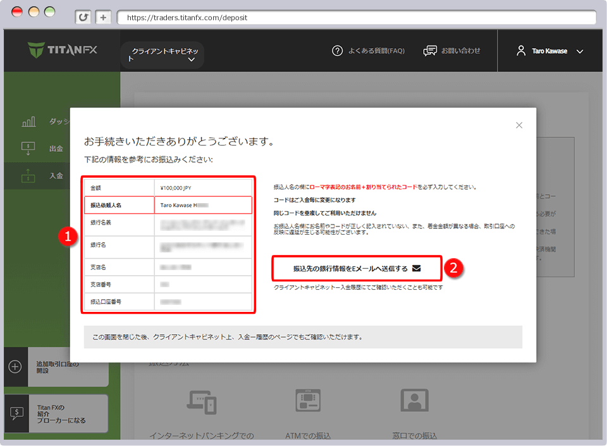607x446 pixels.
Task: Select the 入金 menu entry in sidebar
Action: (x=55, y=177)
